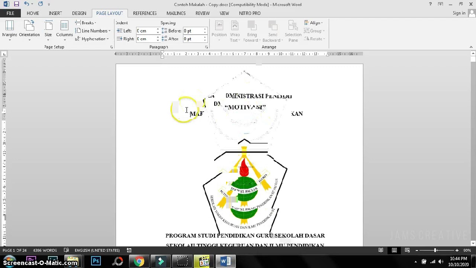Open the Line Numbers dropdown
The height and width of the screenshot is (268, 476).
pyautogui.click(x=93, y=31)
